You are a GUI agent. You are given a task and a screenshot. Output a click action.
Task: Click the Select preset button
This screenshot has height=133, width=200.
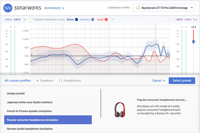(182, 80)
